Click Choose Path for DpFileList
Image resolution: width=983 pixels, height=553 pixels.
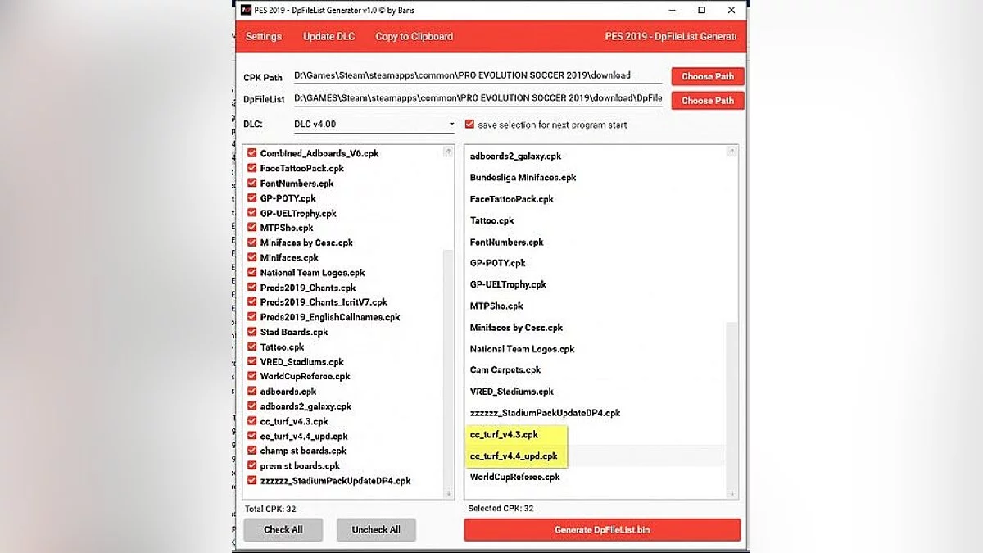708,101
